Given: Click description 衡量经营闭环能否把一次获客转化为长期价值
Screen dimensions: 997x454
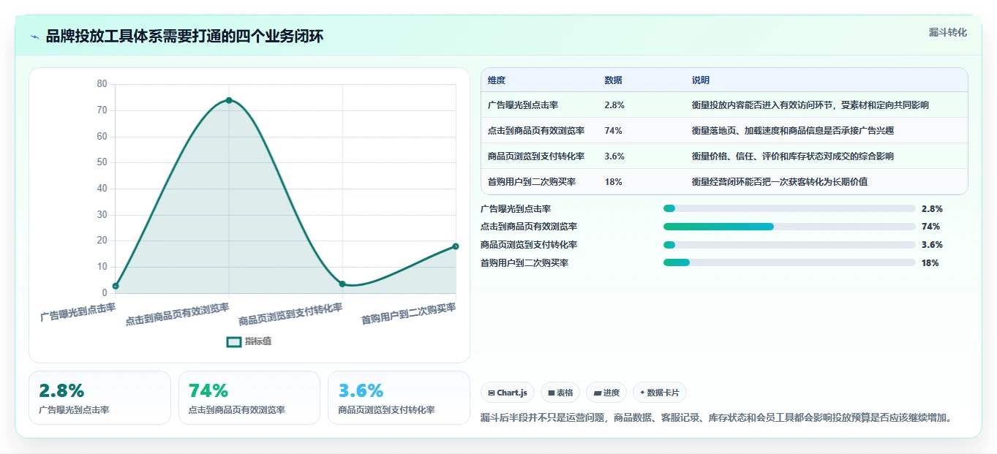Looking at the screenshot, I should point(780,182).
